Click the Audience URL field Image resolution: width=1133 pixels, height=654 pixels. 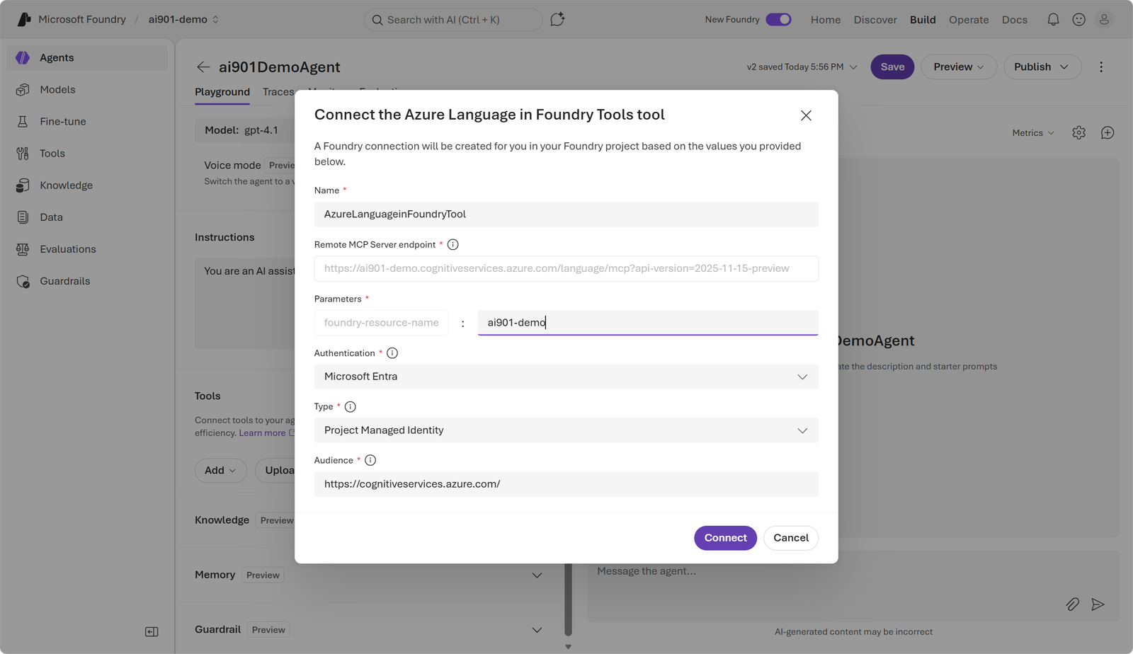(566, 484)
